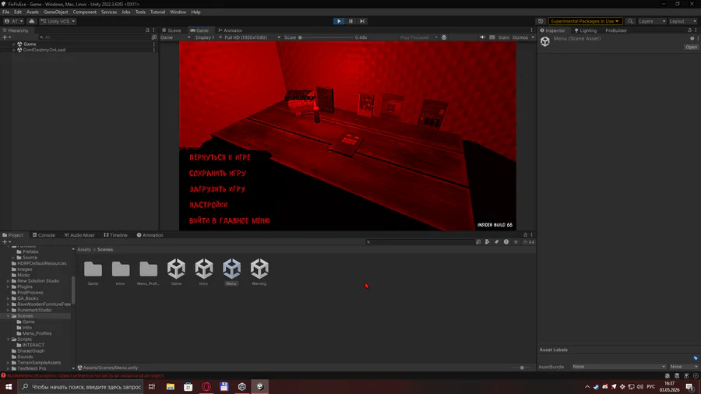Viewport: 701px width, 394px height.
Task: Open the GameObject menu
Action: (x=55, y=12)
